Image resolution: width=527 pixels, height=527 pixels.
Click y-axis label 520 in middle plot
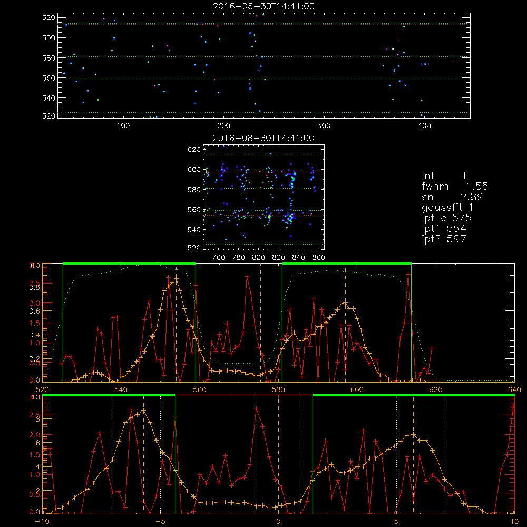(194, 248)
